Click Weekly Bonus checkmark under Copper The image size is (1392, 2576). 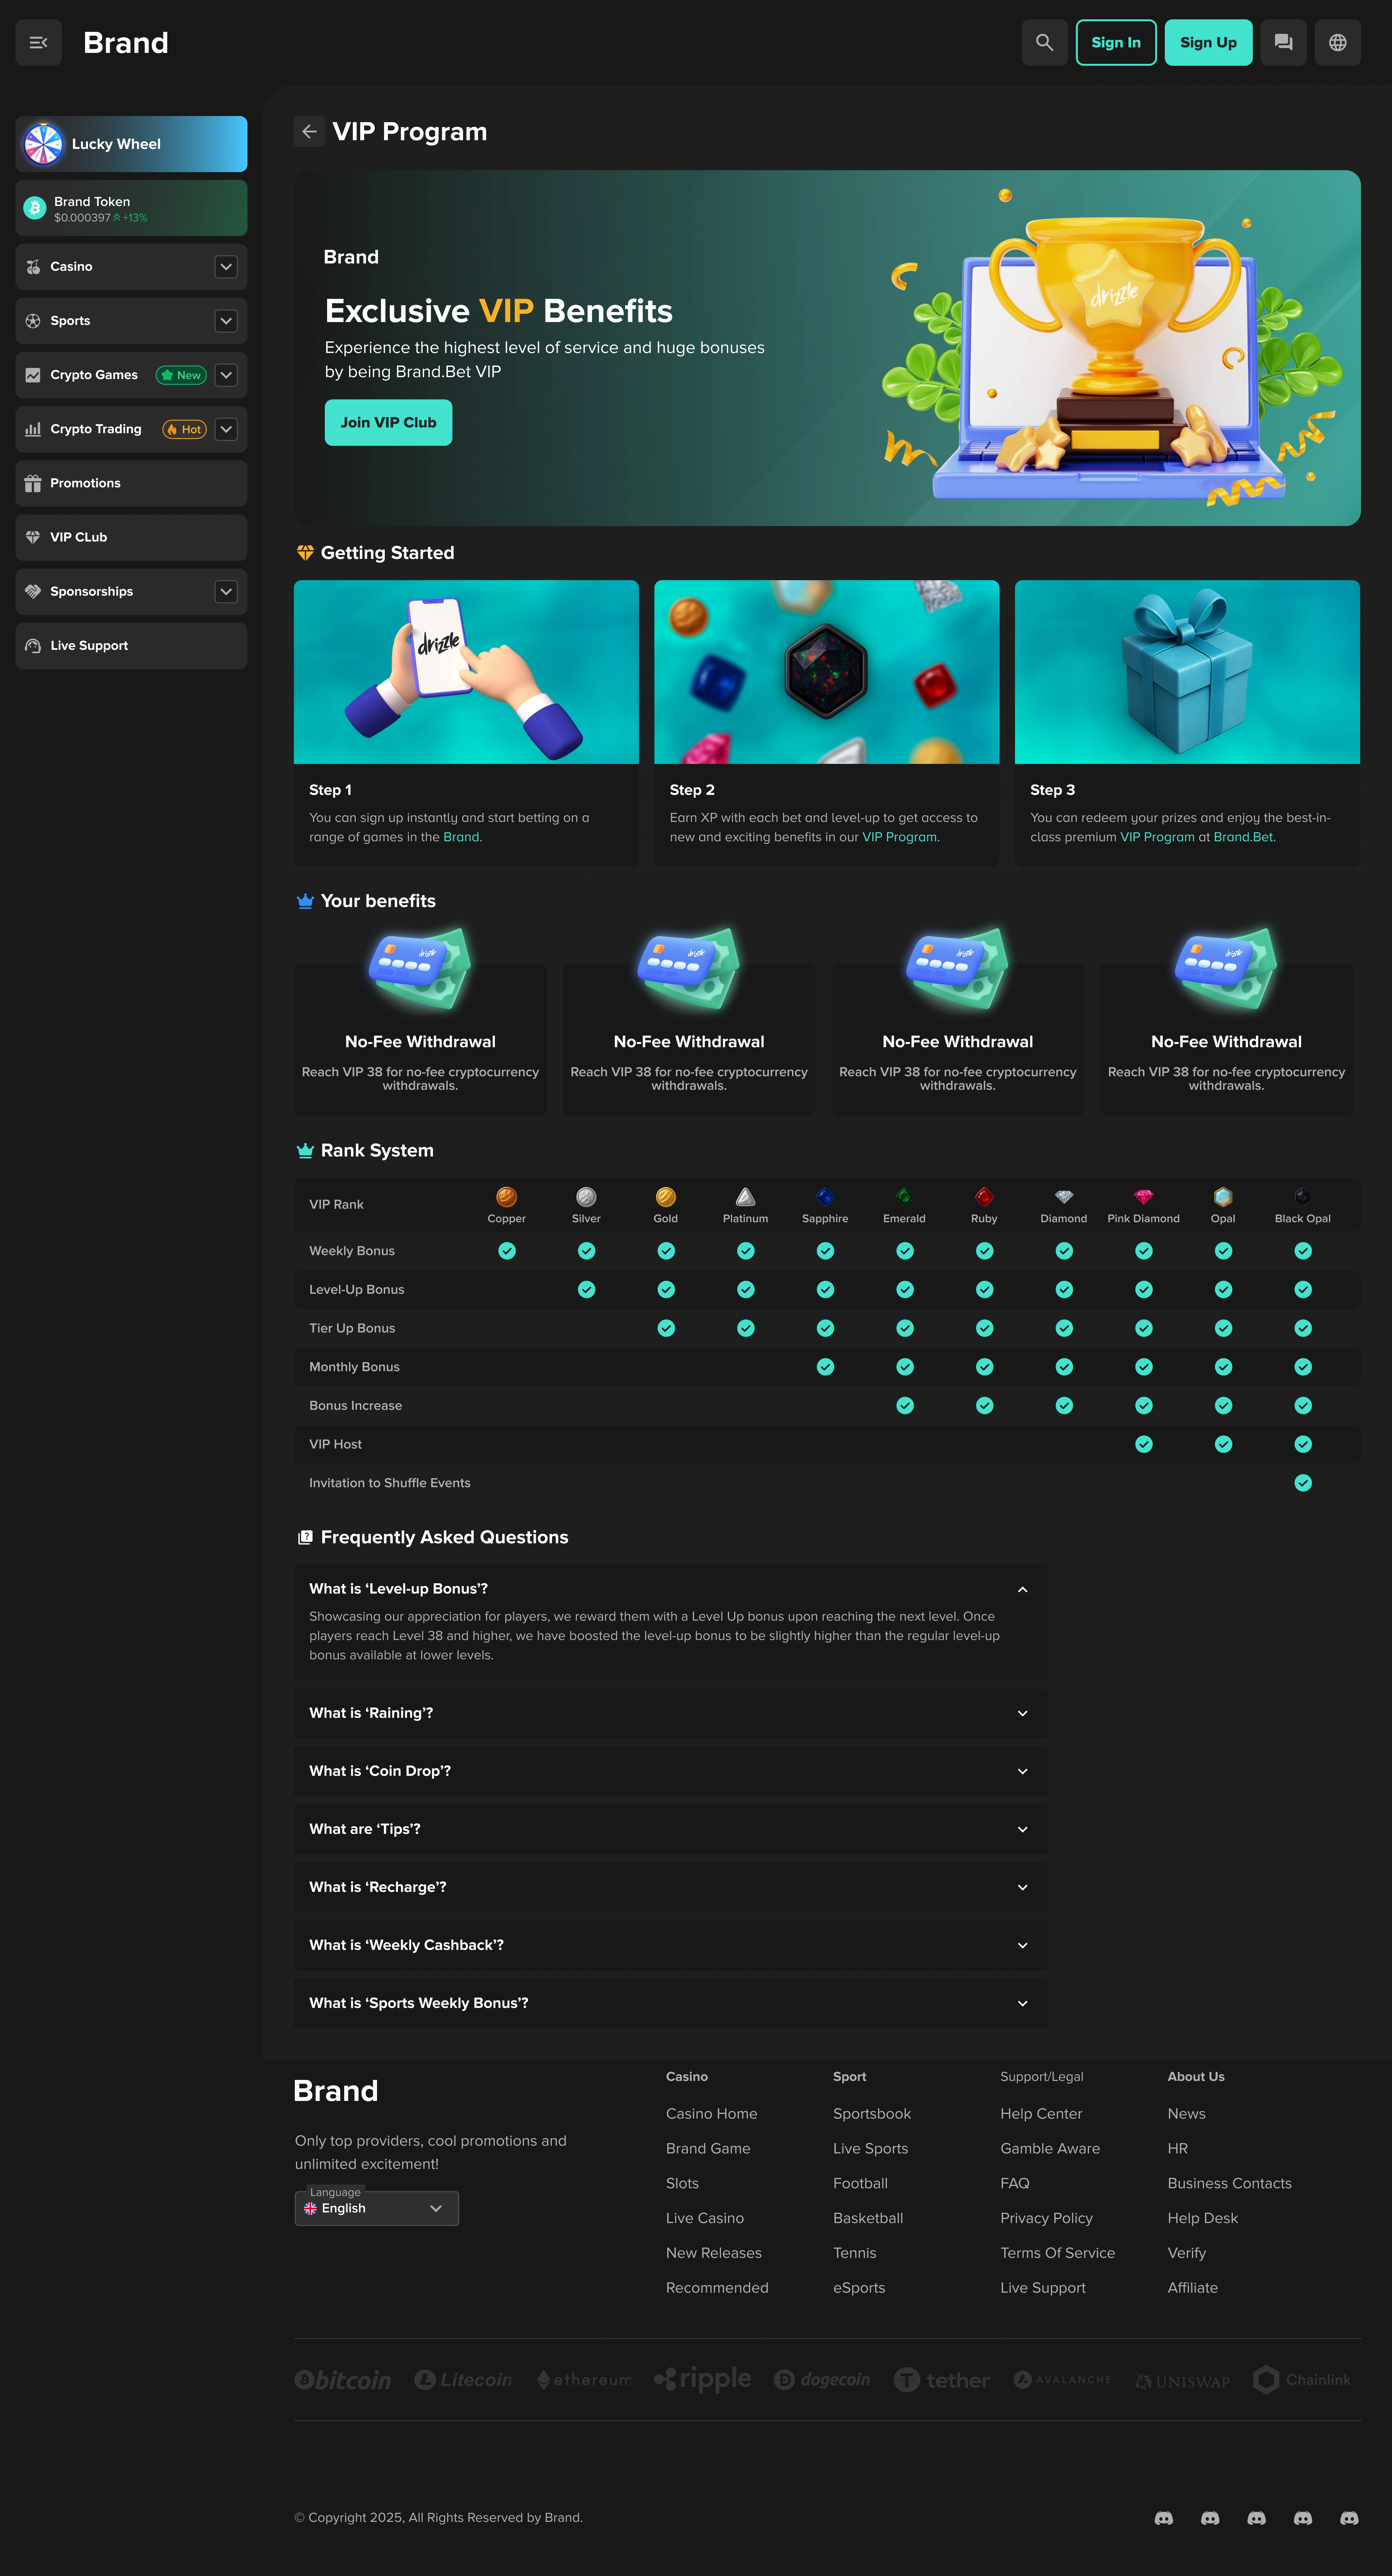(507, 1251)
